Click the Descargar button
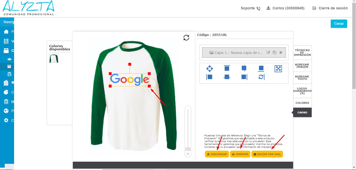The image size is (356, 170). (x=217, y=154)
